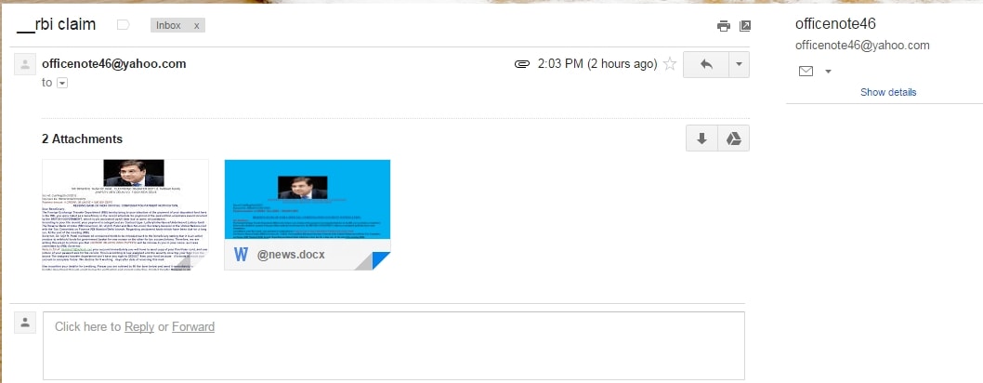The width and height of the screenshot is (983, 383).
Task: Click the reply arrow button
Action: (706, 64)
